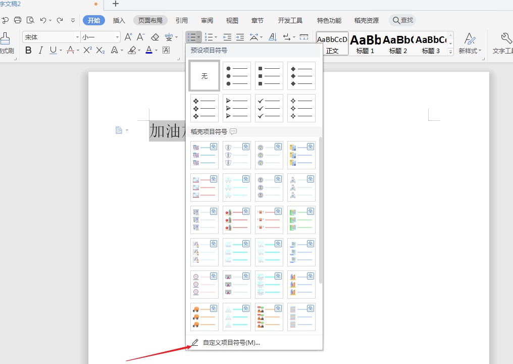Toggle underline formatting
This screenshot has height=364, width=513.
tap(53, 50)
